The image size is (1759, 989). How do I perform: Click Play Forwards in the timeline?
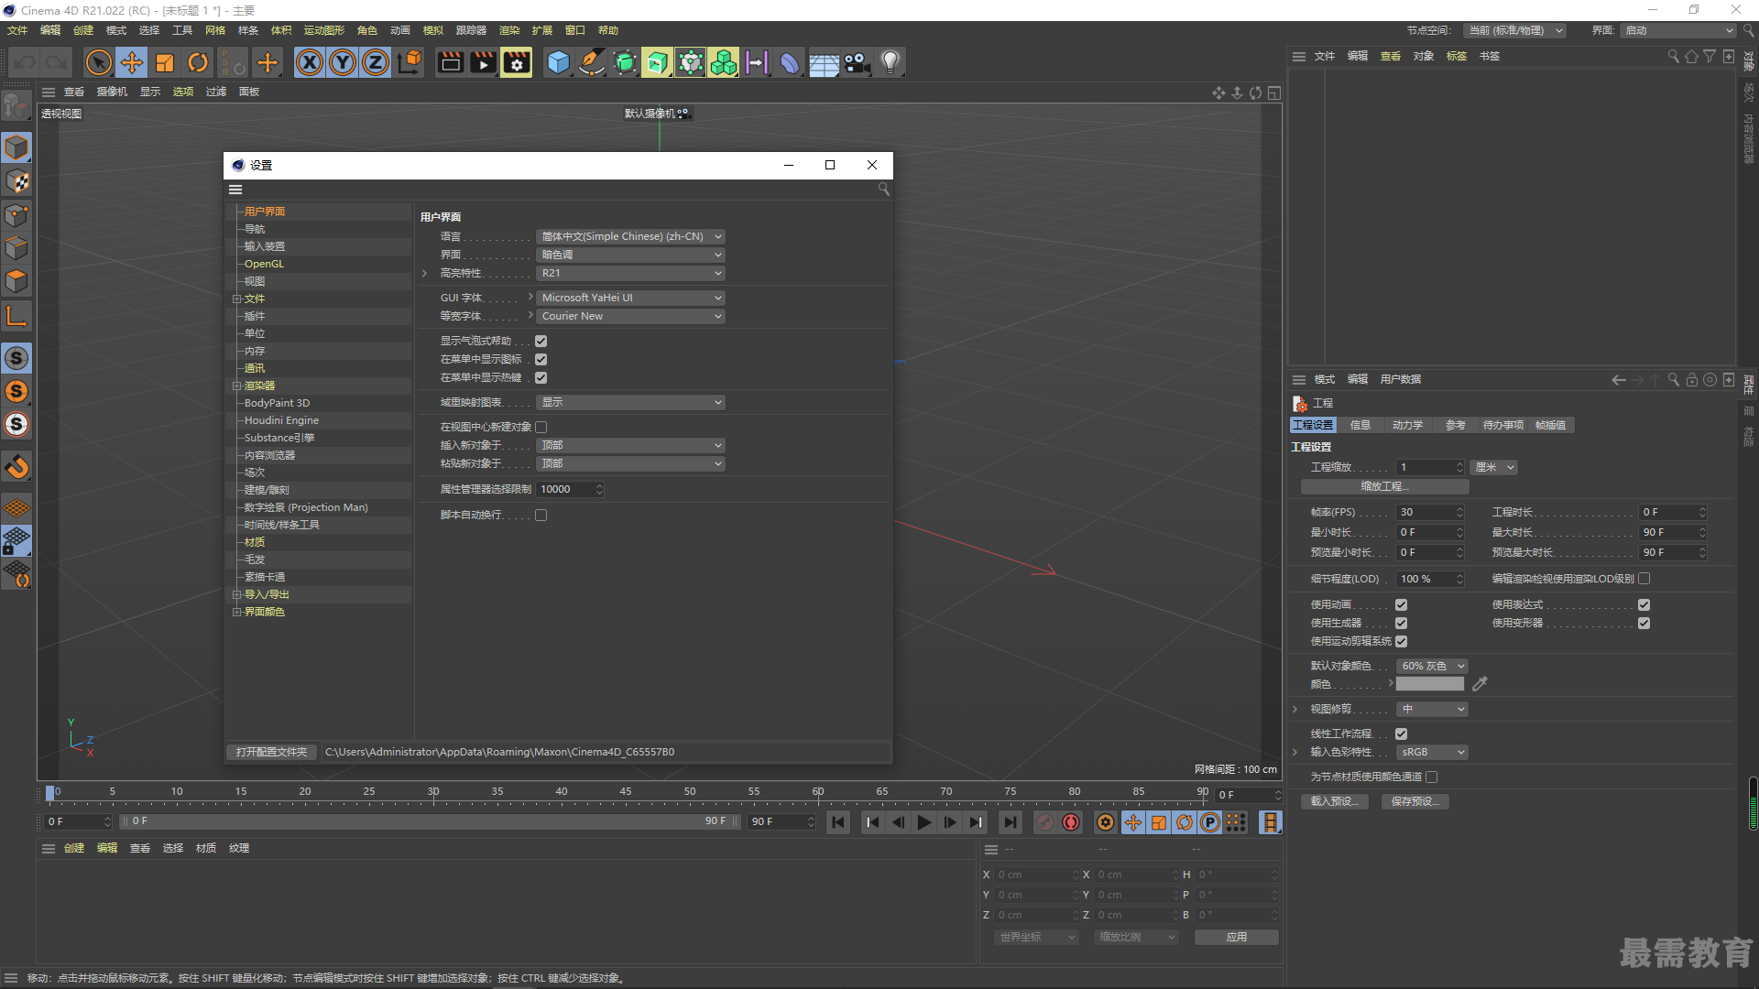[x=924, y=822]
